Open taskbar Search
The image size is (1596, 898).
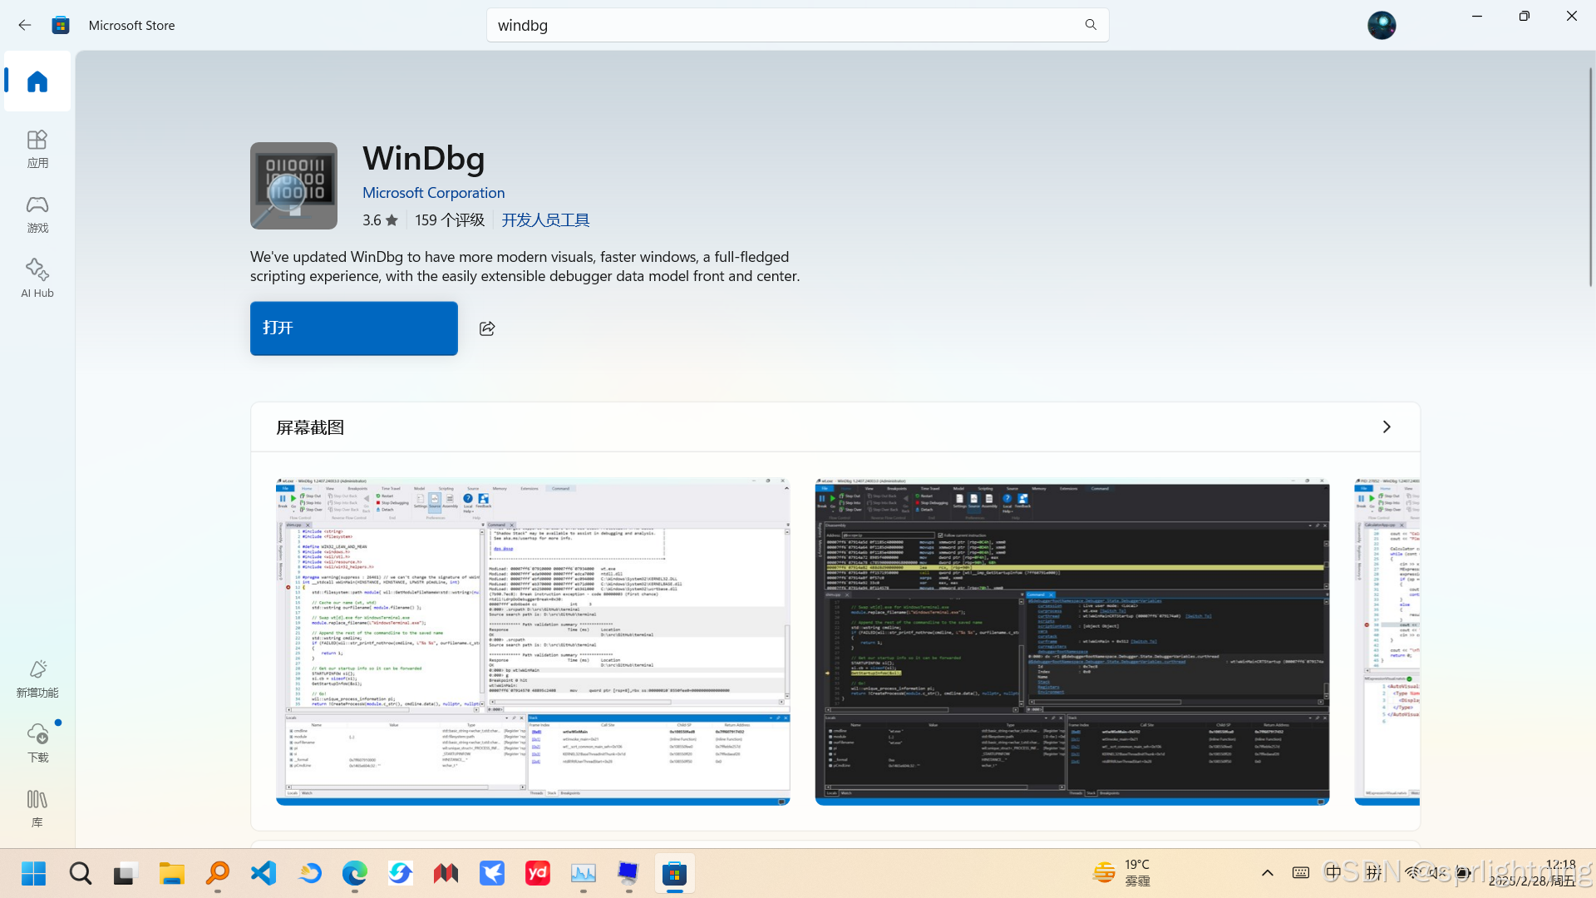click(80, 873)
